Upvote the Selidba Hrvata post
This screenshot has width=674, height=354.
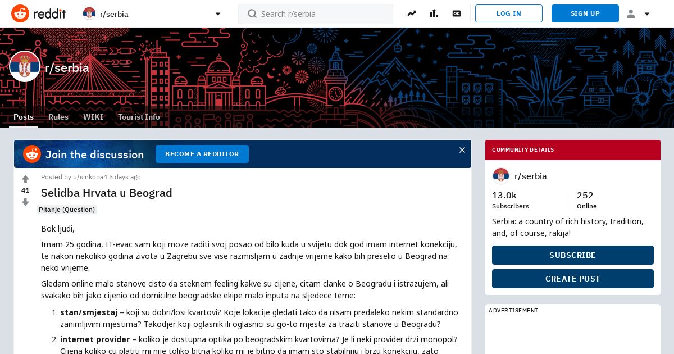pyautogui.click(x=25, y=179)
